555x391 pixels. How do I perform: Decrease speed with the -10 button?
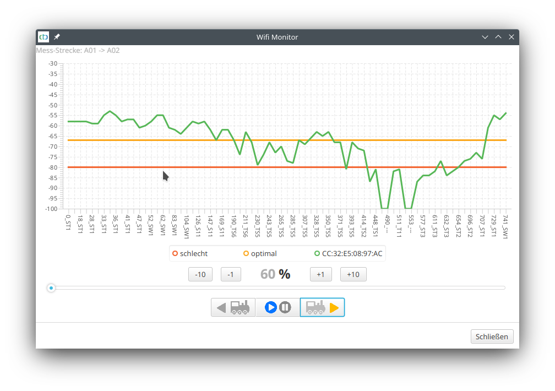[200, 274]
